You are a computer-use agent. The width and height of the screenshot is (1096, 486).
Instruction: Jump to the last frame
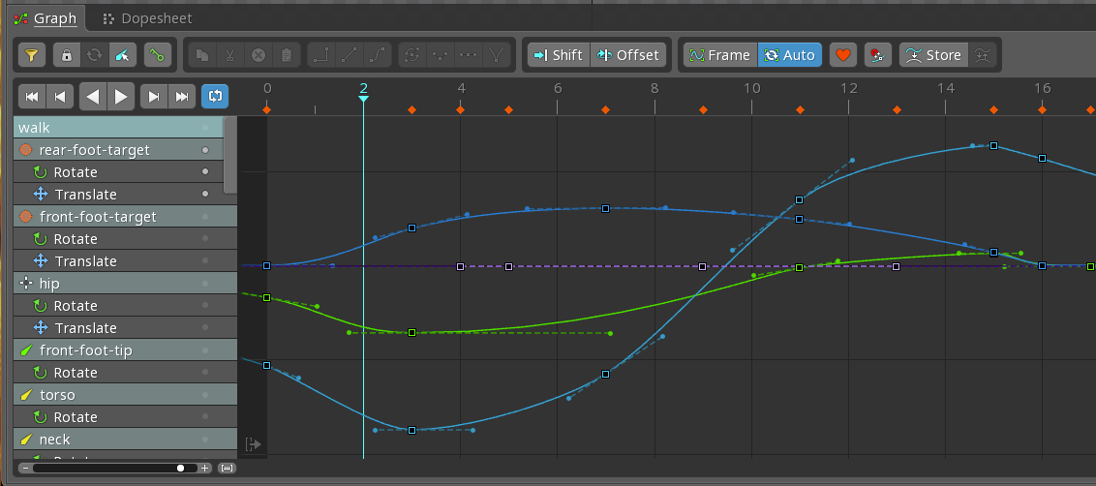tap(182, 97)
